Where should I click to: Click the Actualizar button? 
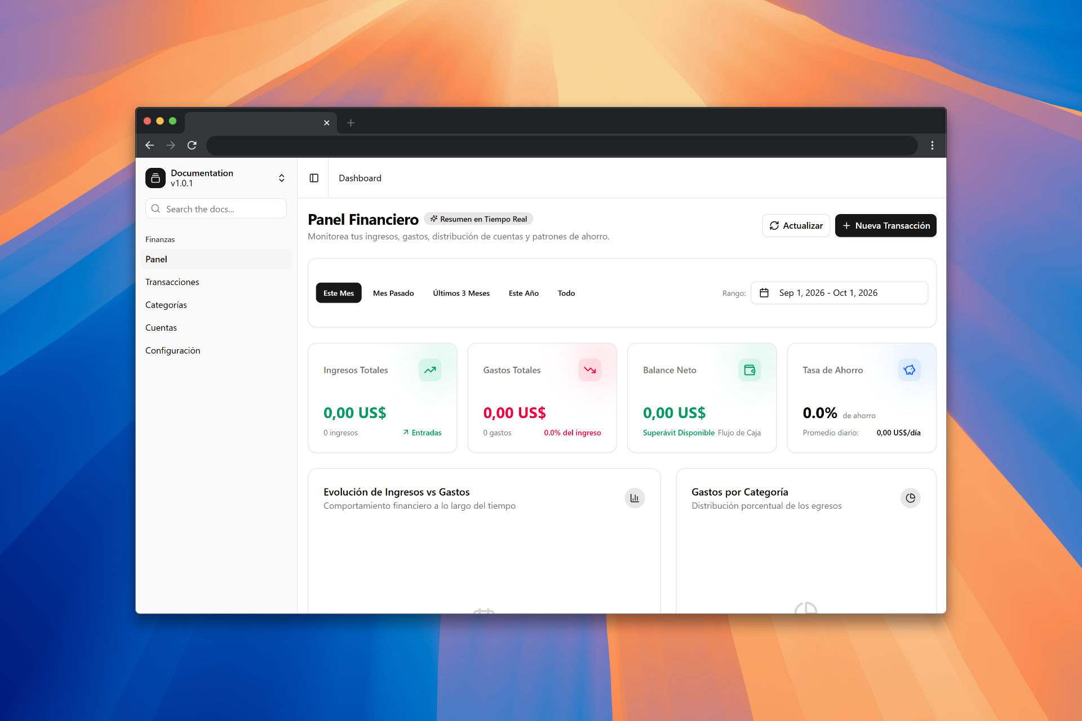(796, 225)
